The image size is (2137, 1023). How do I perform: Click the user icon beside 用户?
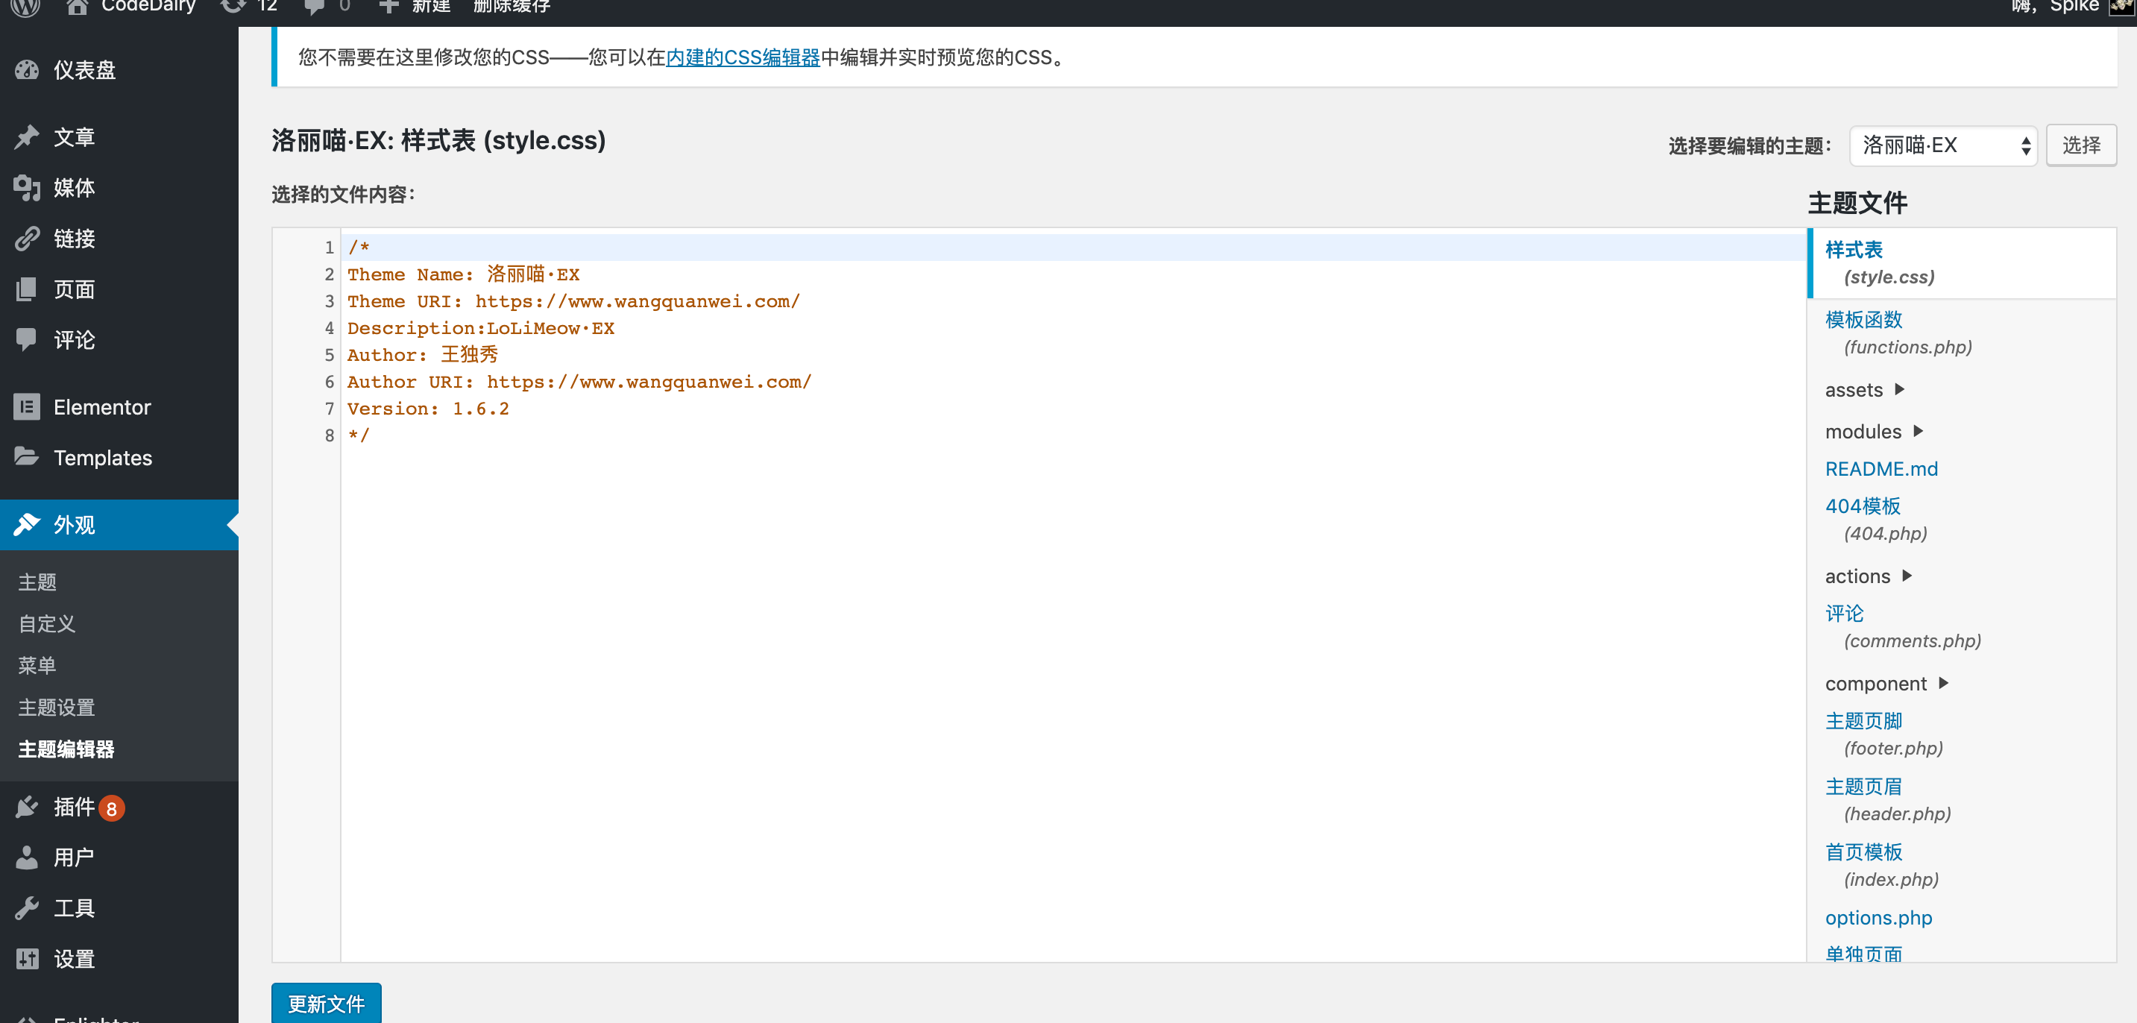tap(27, 858)
